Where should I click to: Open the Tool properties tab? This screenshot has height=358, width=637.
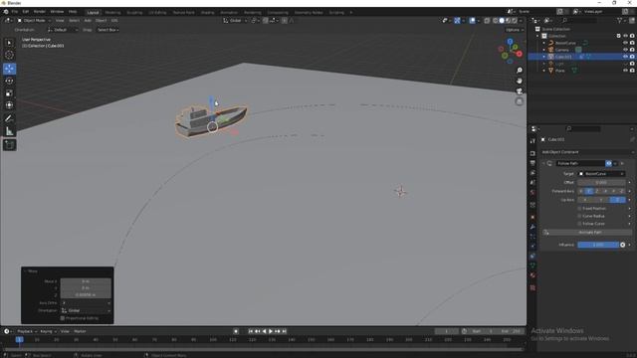point(532,141)
